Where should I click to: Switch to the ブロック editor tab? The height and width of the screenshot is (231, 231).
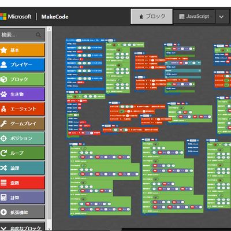pyautogui.click(x=152, y=16)
